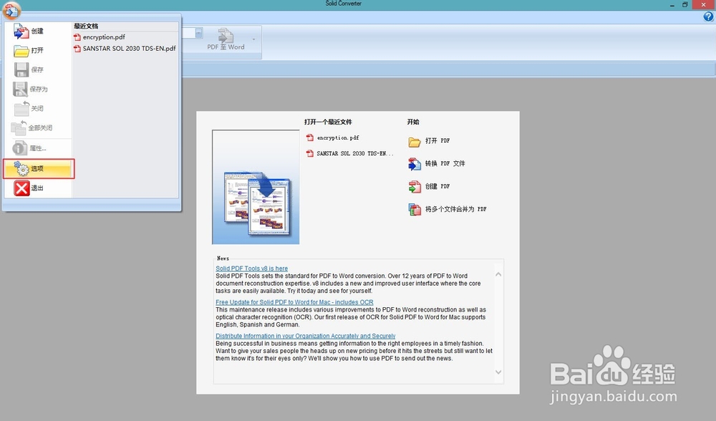Click 创建 PDF on start page
Image resolution: width=716 pixels, height=421 pixels.
coord(437,186)
